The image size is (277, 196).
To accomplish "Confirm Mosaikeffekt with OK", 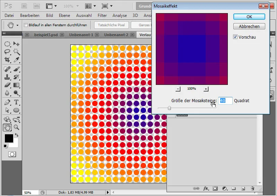I will click(x=249, y=17).
